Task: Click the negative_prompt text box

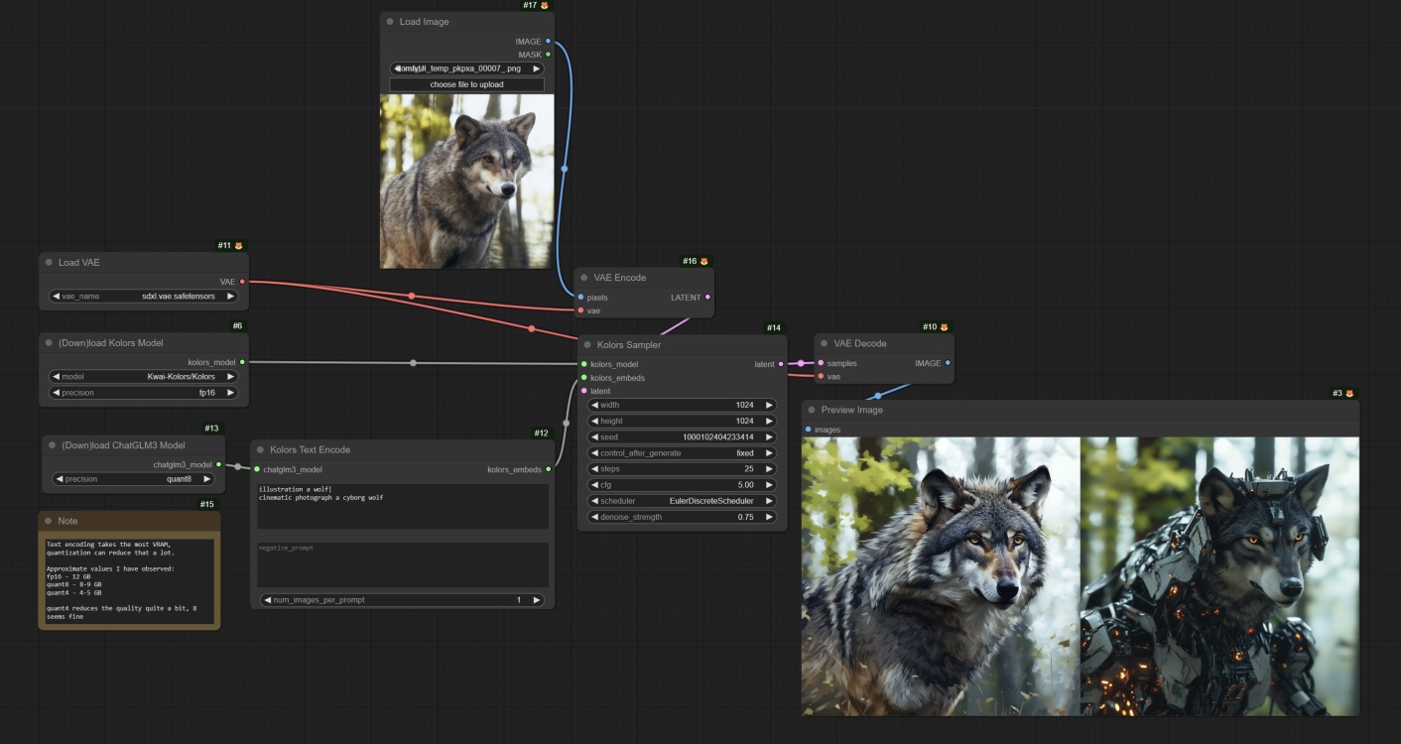Action: coord(402,564)
